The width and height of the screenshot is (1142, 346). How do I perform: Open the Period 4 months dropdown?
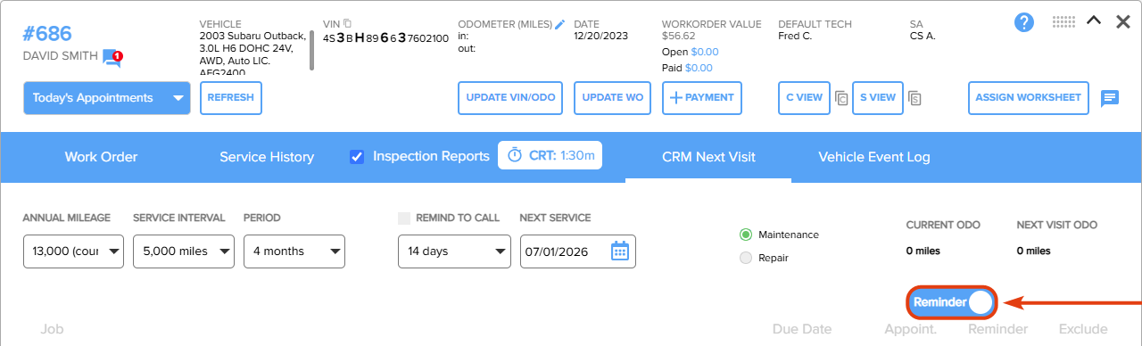coord(294,251)
